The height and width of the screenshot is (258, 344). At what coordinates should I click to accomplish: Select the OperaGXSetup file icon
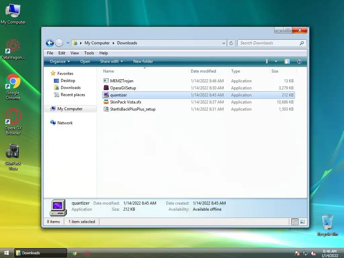(106, 88)
